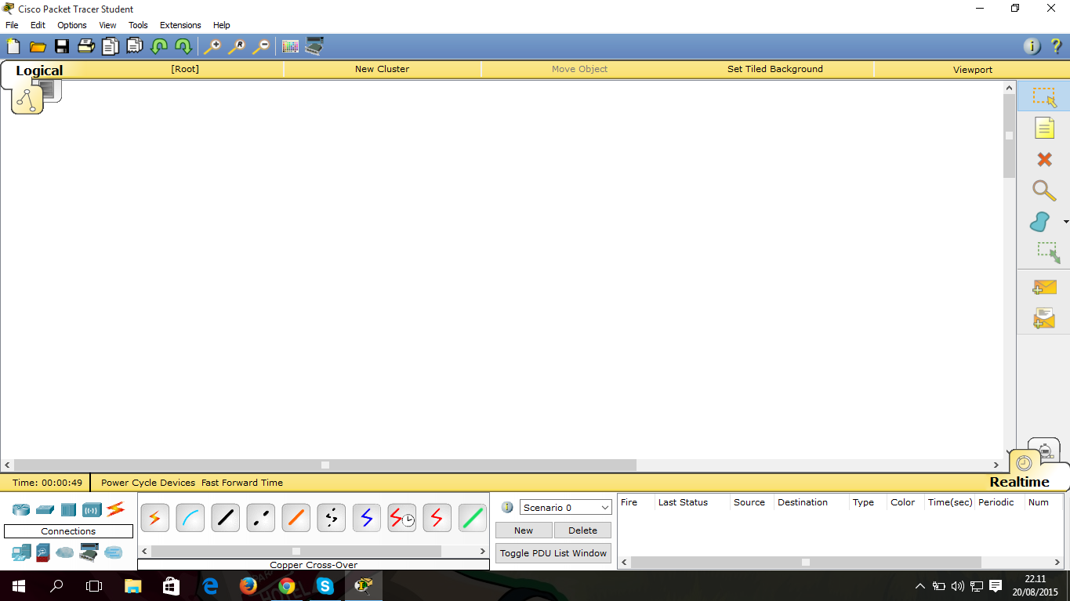Select the Resize Shape tool
Screen dimensions: 1070x601
click(1048, 252)
